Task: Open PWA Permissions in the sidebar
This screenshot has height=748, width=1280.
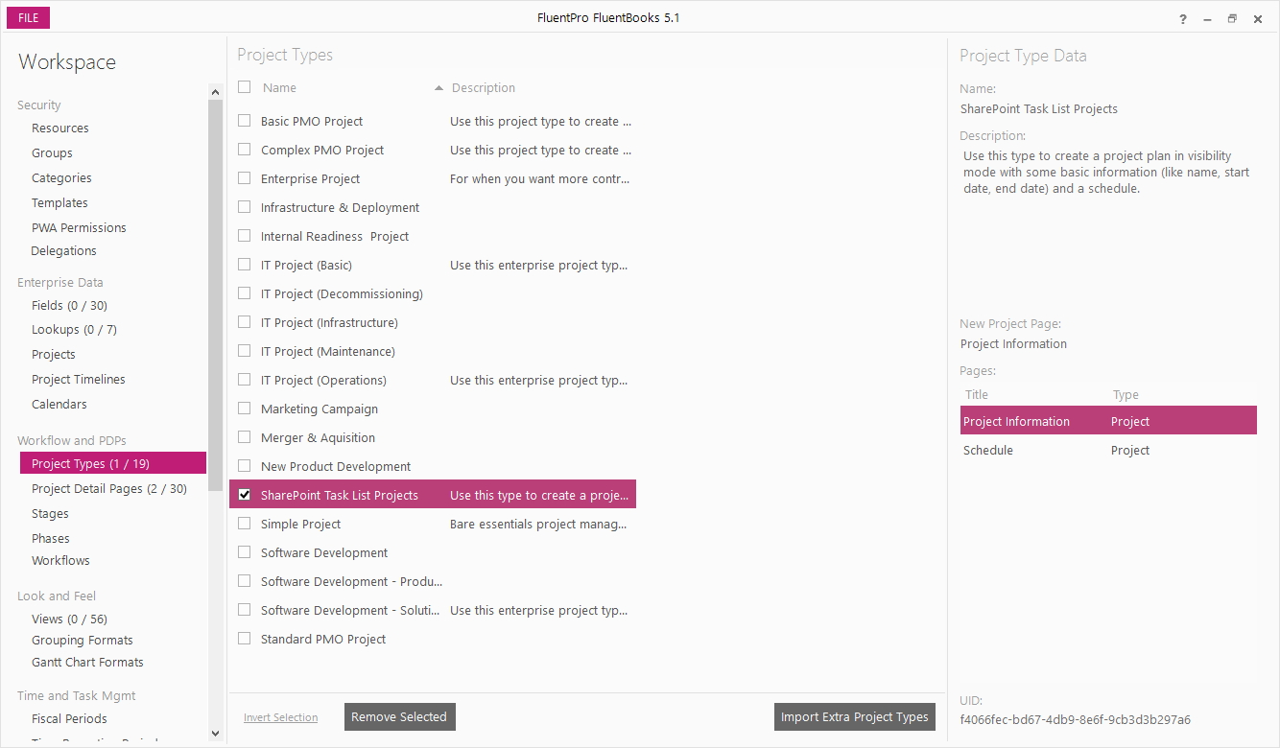Action: pos(79,228)
